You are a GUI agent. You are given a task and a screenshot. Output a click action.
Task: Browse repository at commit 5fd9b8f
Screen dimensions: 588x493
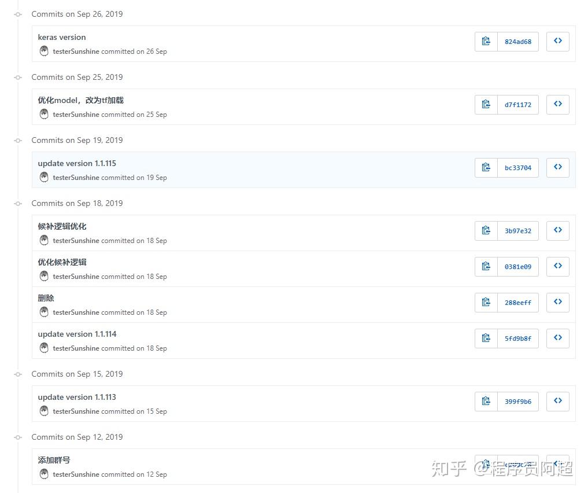(557, 338)
